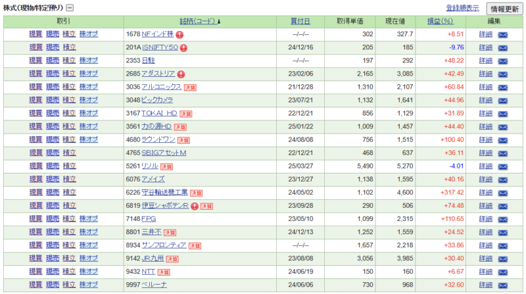Image resolution: width=526 pixels, height=294 pixels.
Task: Click 現売 in the iSNIFTY50 row
Action: click(53, 47)
